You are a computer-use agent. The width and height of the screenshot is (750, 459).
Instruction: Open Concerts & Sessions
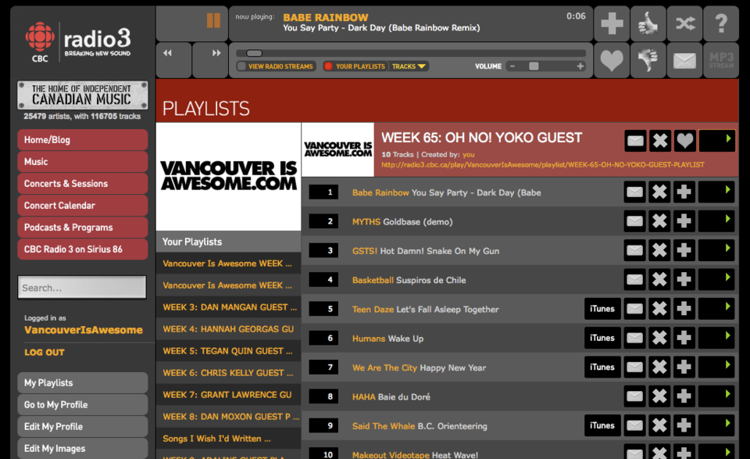coord(83,184)
